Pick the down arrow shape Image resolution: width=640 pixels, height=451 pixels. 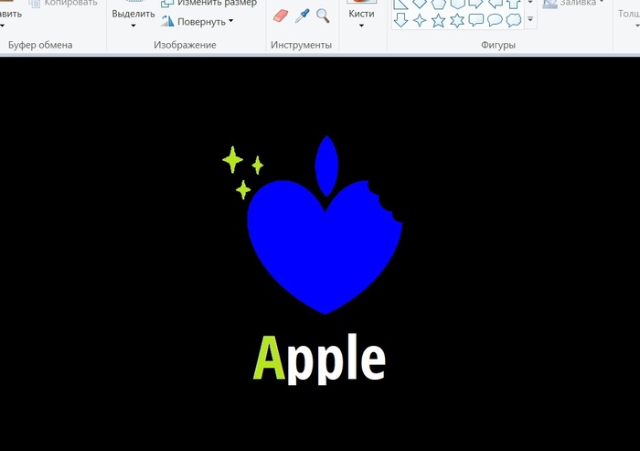pyautogui.click(x=400, y=20)
